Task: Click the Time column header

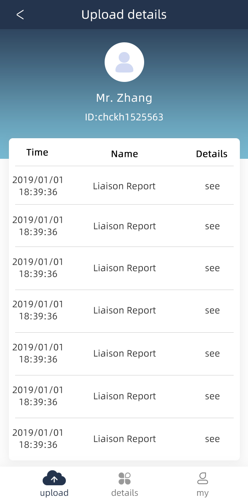Action: (x=37, y=152)
